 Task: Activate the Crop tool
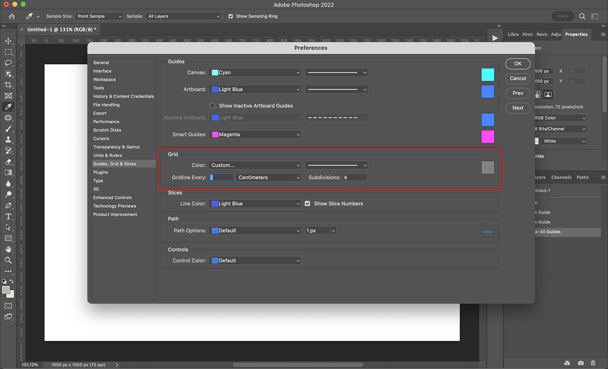pyautogui.click(x=8, y=85)
